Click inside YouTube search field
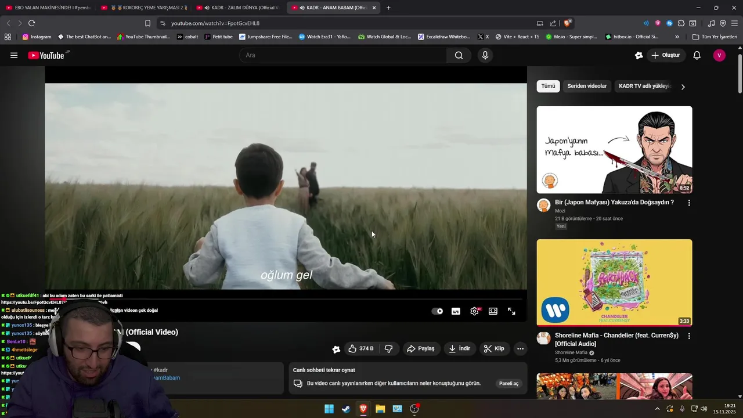This screenshot has height=418, width=743. coord(342,55)
